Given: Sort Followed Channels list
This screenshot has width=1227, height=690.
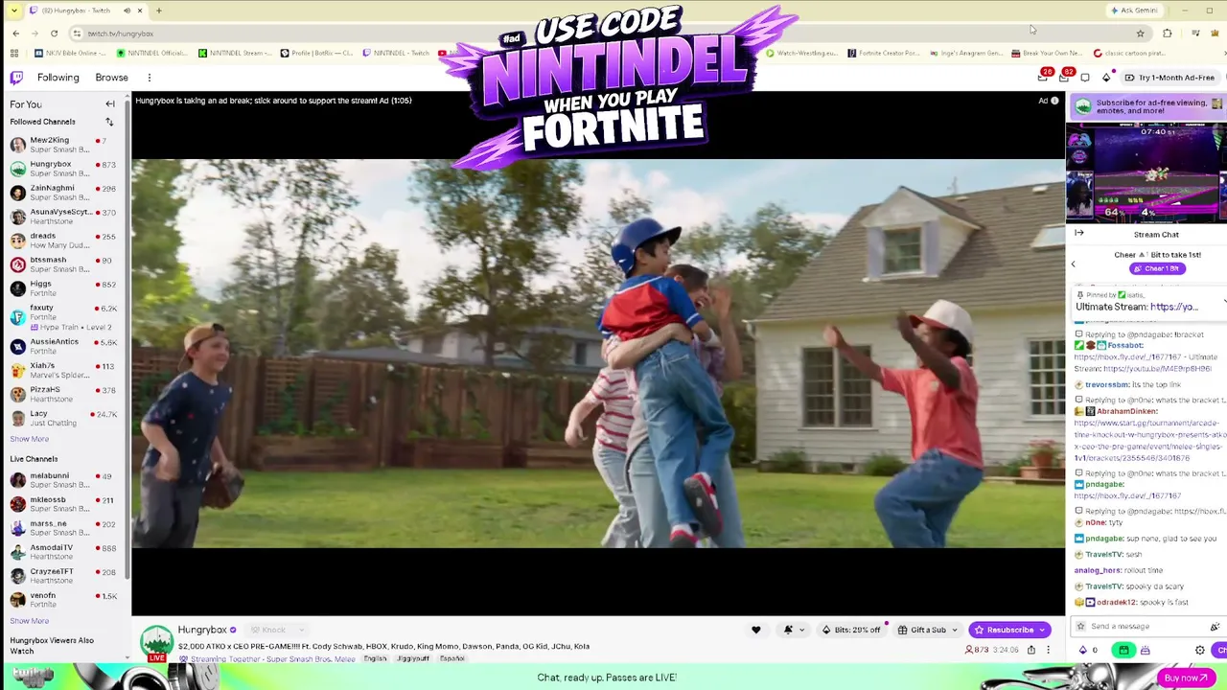Looking at the screenshot, I should pyautogui.click(x=109, y=122).
